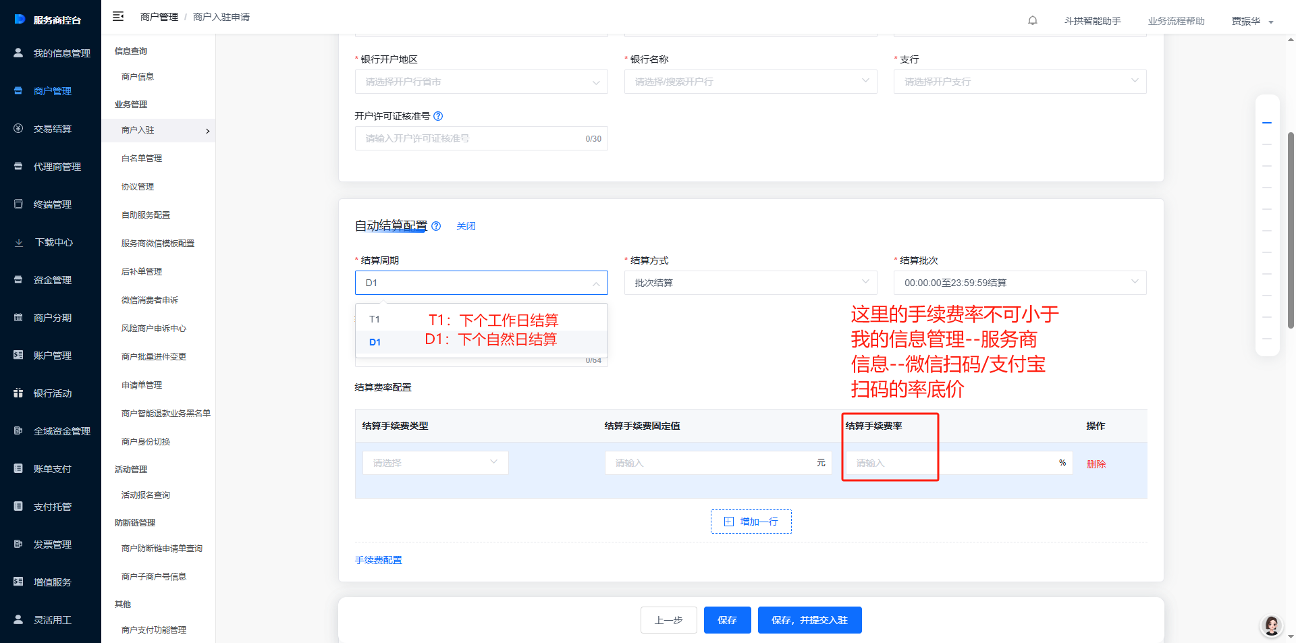Open 白名单管理 in the submenu

(142, 159)
